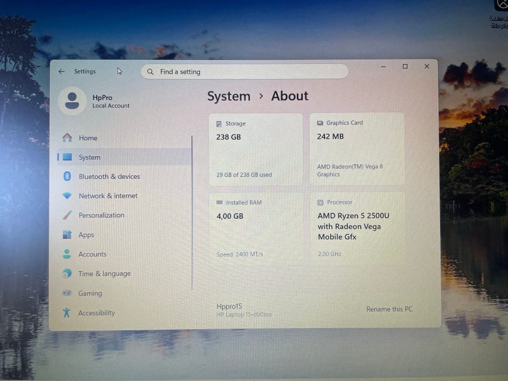The image size is (508, 381).
Task: Open the Installed RAM 4,00 GB card
Action: pos(256,229)
